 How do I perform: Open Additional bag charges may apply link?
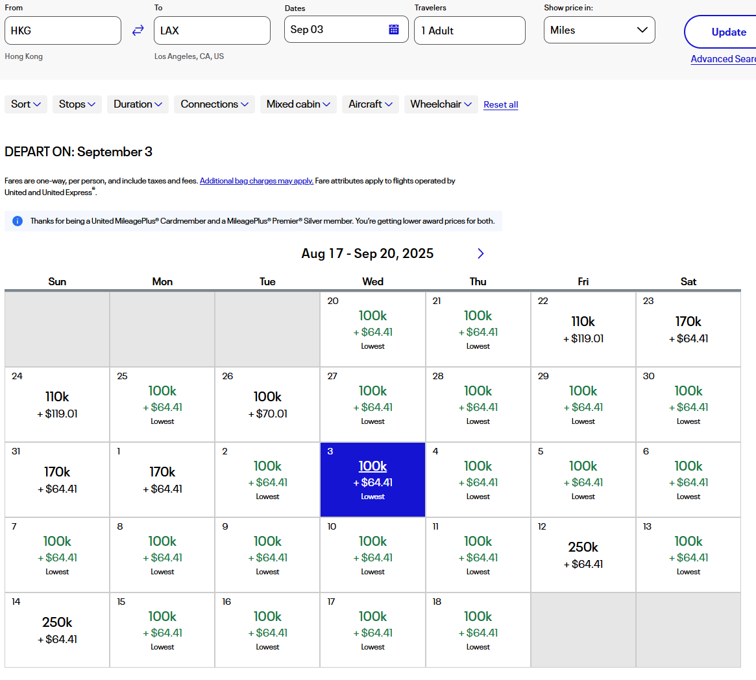(256, 181)
